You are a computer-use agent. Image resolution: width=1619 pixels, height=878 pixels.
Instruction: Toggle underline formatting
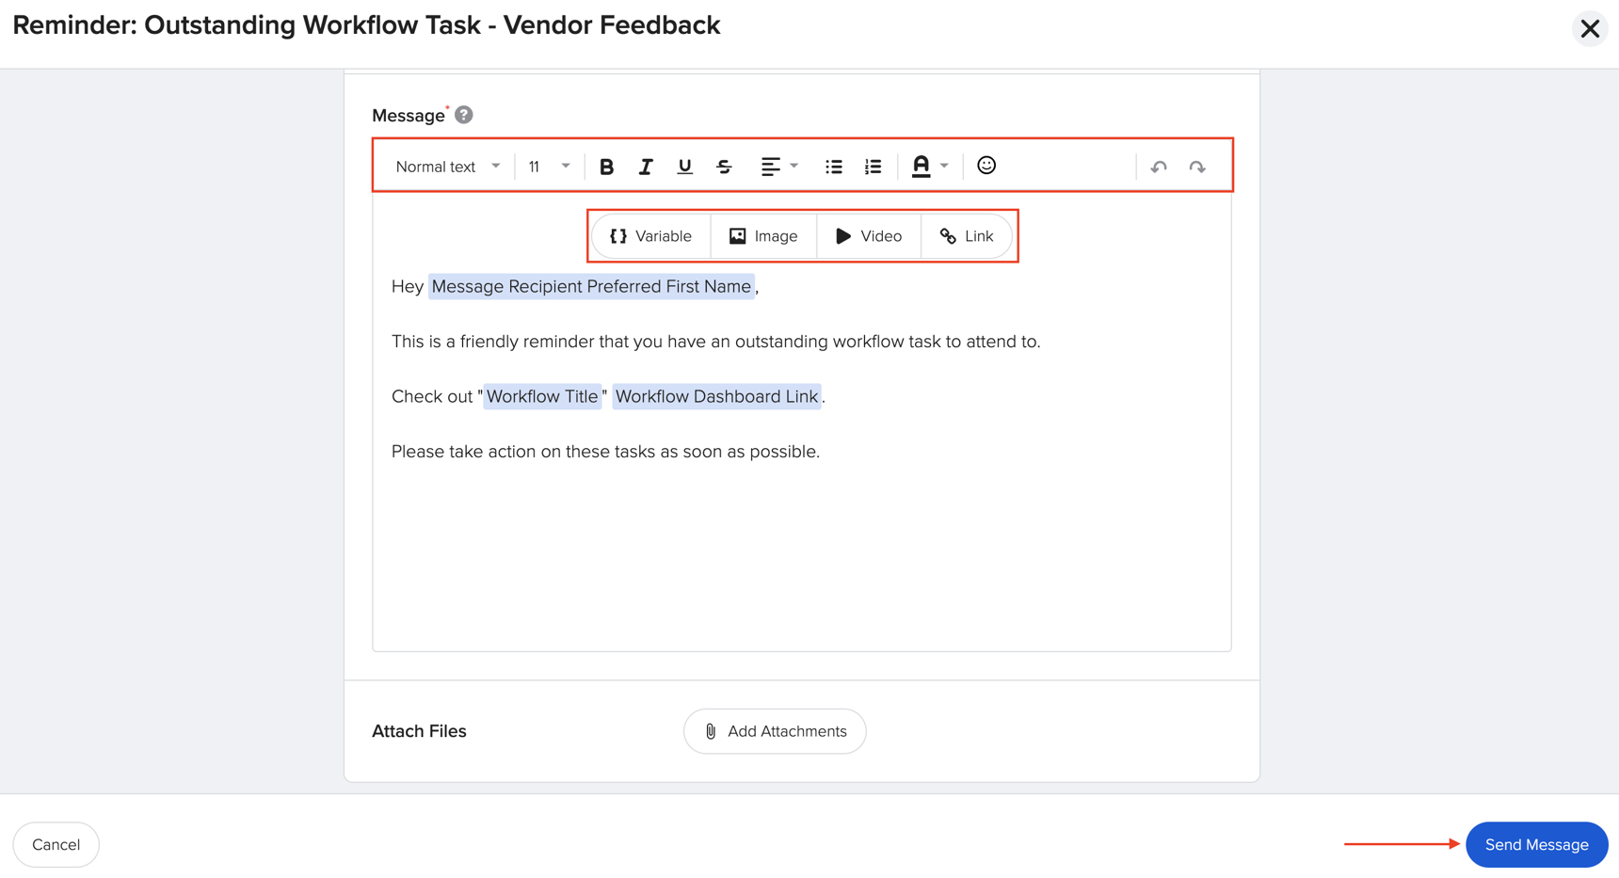[x=684, y=166]
